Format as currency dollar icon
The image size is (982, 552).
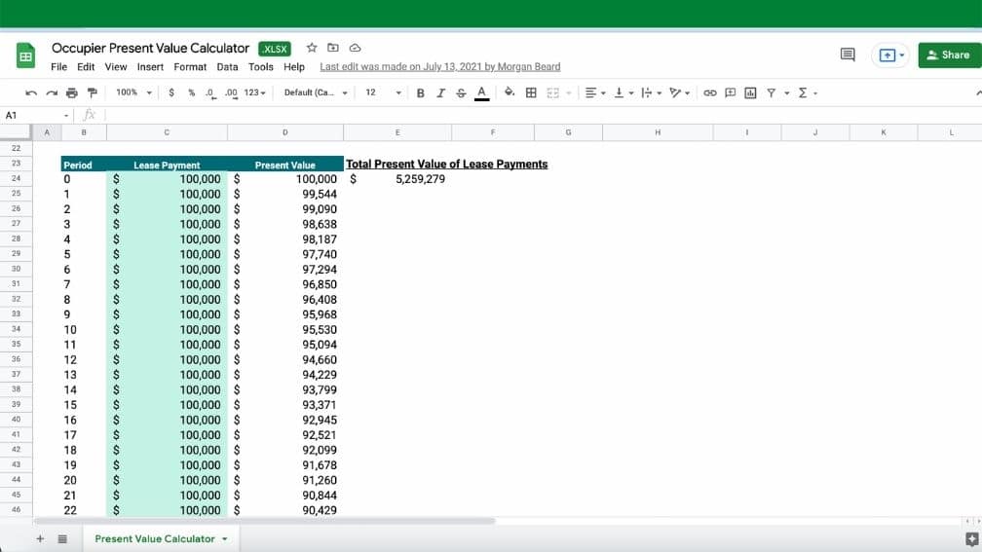click(x=171, y=92)
